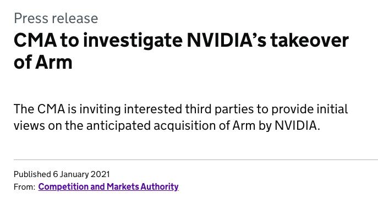Click the year '2021' in the date

[100, 174]
